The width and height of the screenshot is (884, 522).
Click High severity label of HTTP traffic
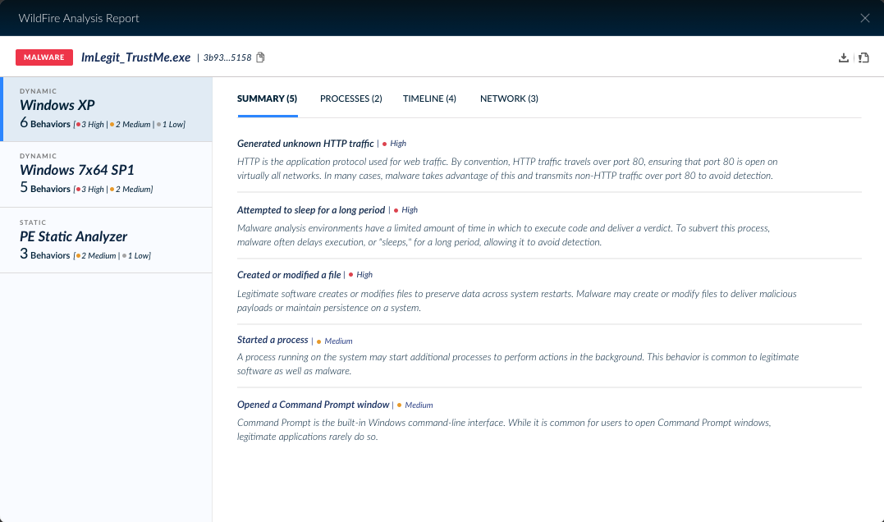pos(398,144)
